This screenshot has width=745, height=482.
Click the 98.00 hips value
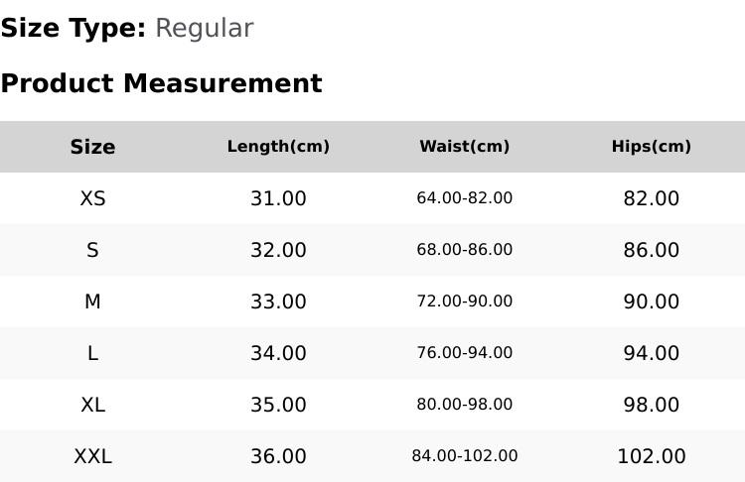[x=651, y=406]
